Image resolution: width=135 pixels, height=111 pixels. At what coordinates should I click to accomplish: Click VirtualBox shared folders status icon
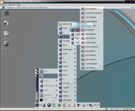(x=114, y=109)
